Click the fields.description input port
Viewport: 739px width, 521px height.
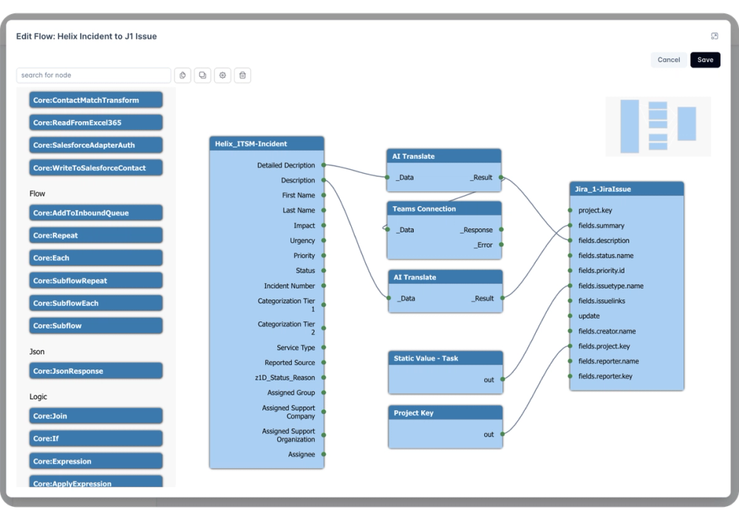[x=570, y=240]
